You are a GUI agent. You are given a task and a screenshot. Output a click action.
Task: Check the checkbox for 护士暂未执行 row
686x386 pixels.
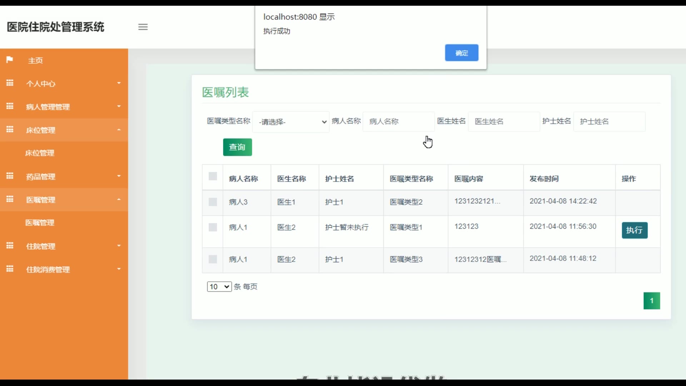[x=213, y=227]
